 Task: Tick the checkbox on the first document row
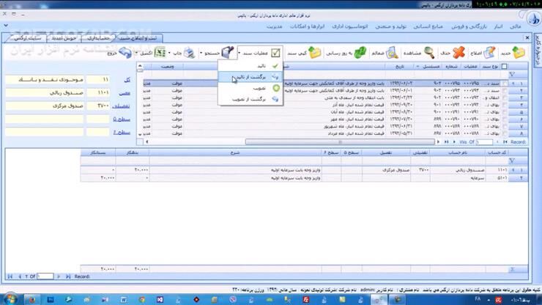coord(503,84)
